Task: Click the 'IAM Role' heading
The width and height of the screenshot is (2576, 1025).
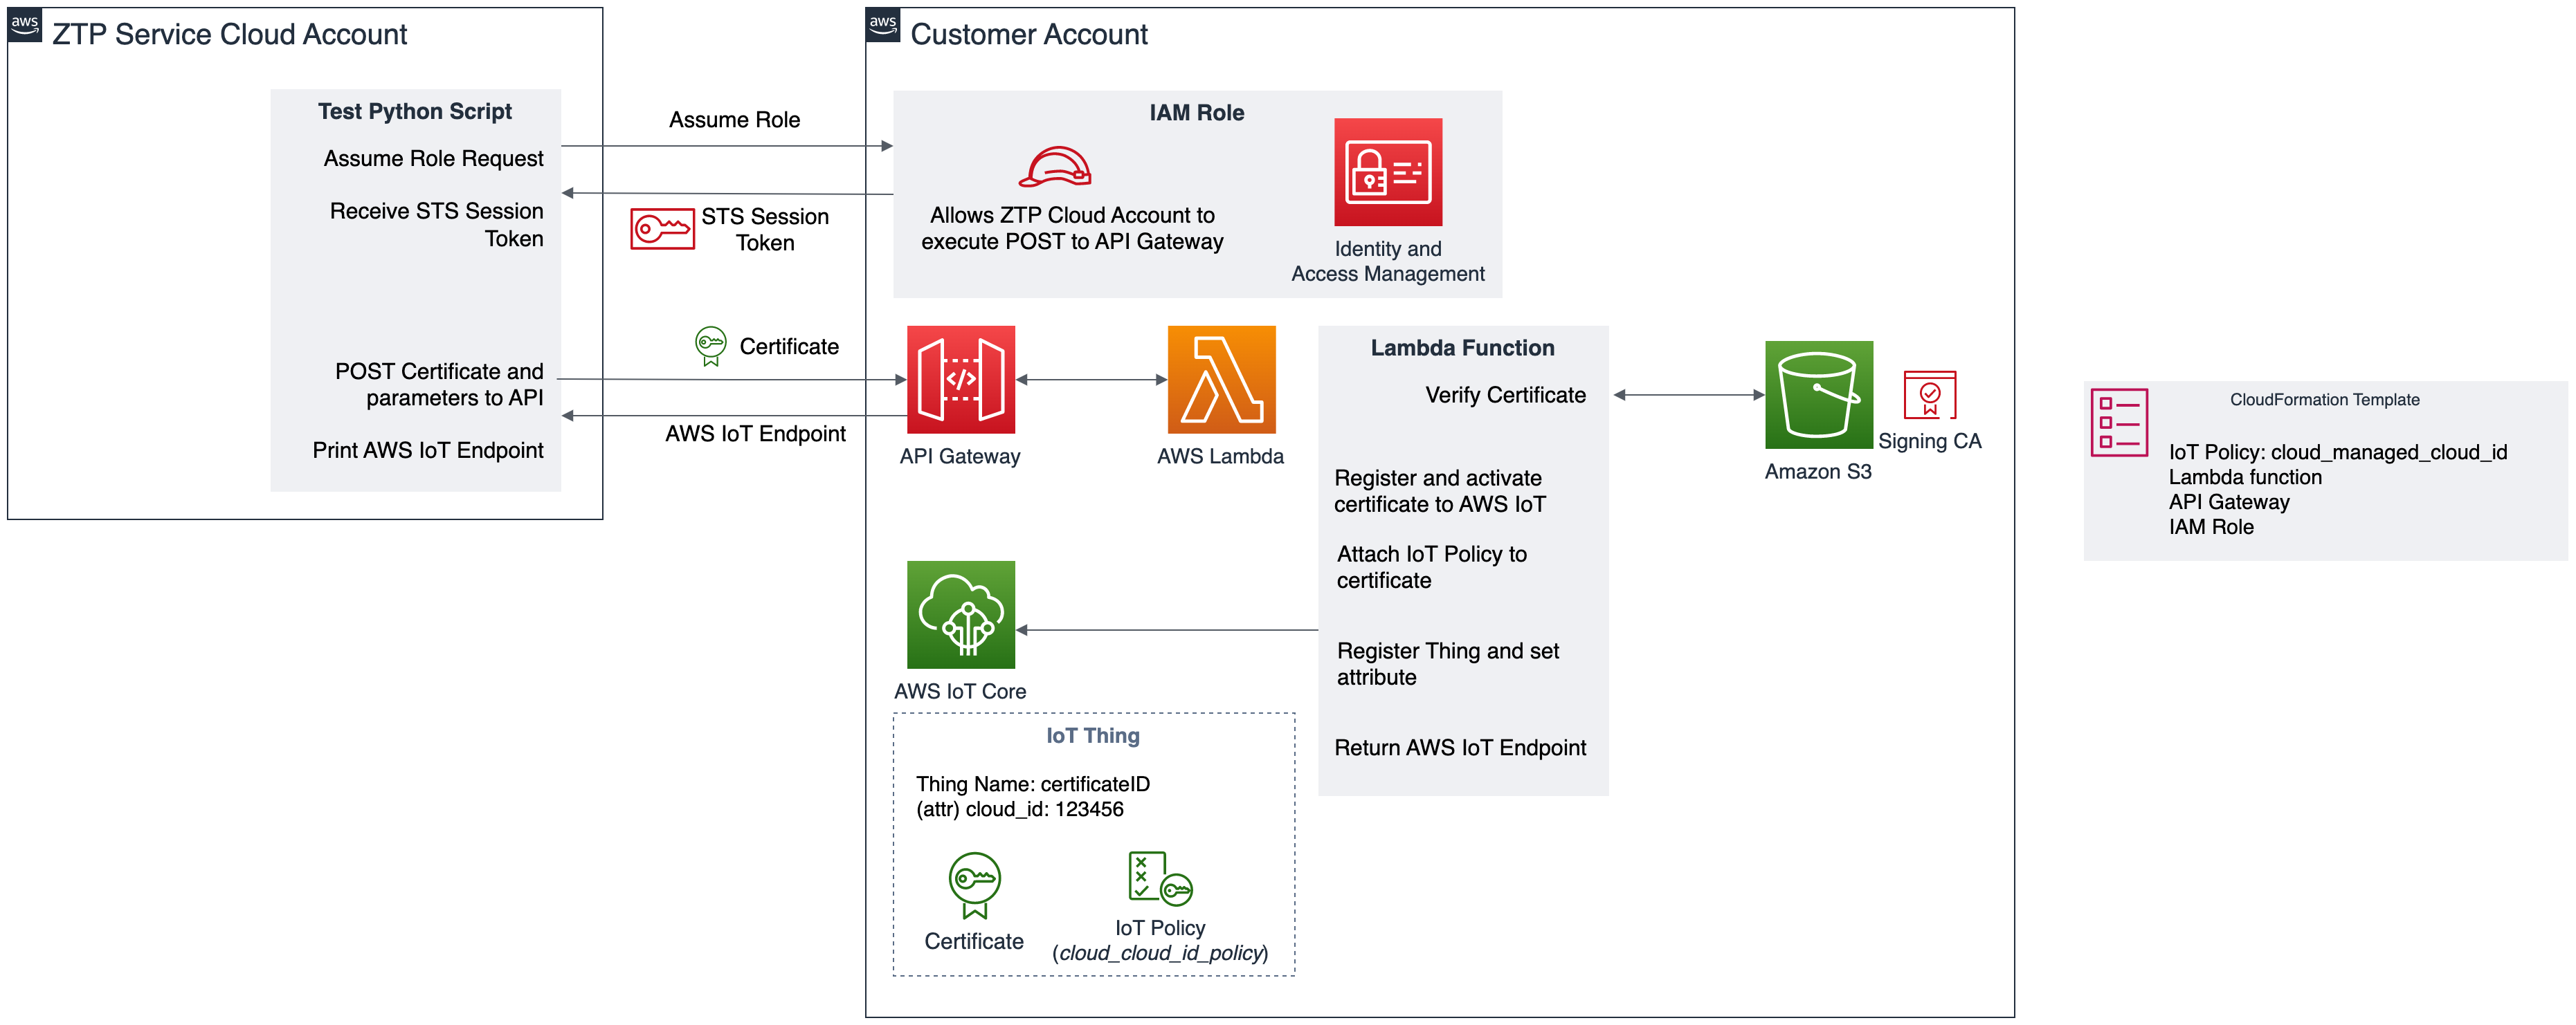Action: pos(1196,112)
